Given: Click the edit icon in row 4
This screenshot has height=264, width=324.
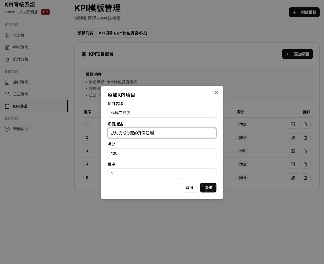Looking at the screenshot, I should [x=293, y=164].
